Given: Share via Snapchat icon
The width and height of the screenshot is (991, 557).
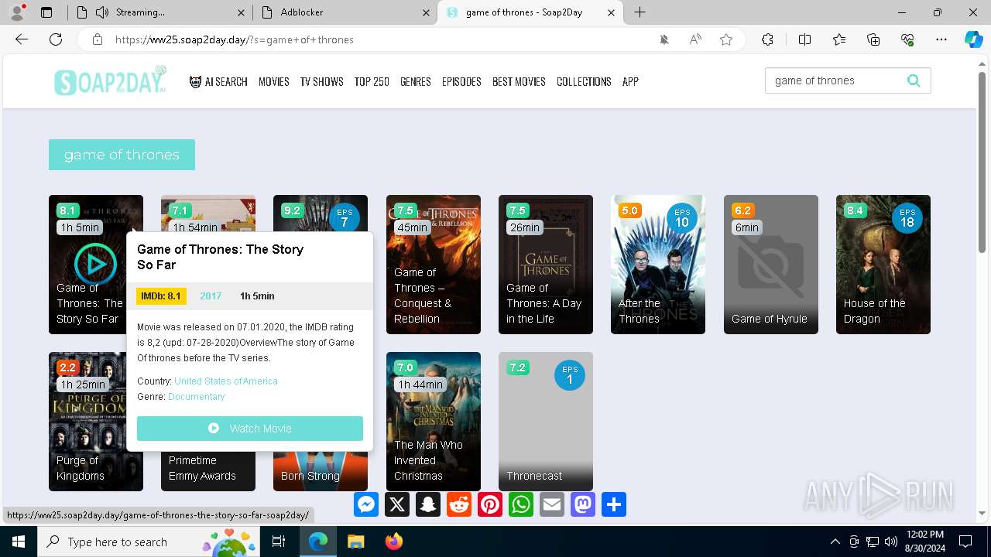Looking at the screenshot, I should point(428,504).
